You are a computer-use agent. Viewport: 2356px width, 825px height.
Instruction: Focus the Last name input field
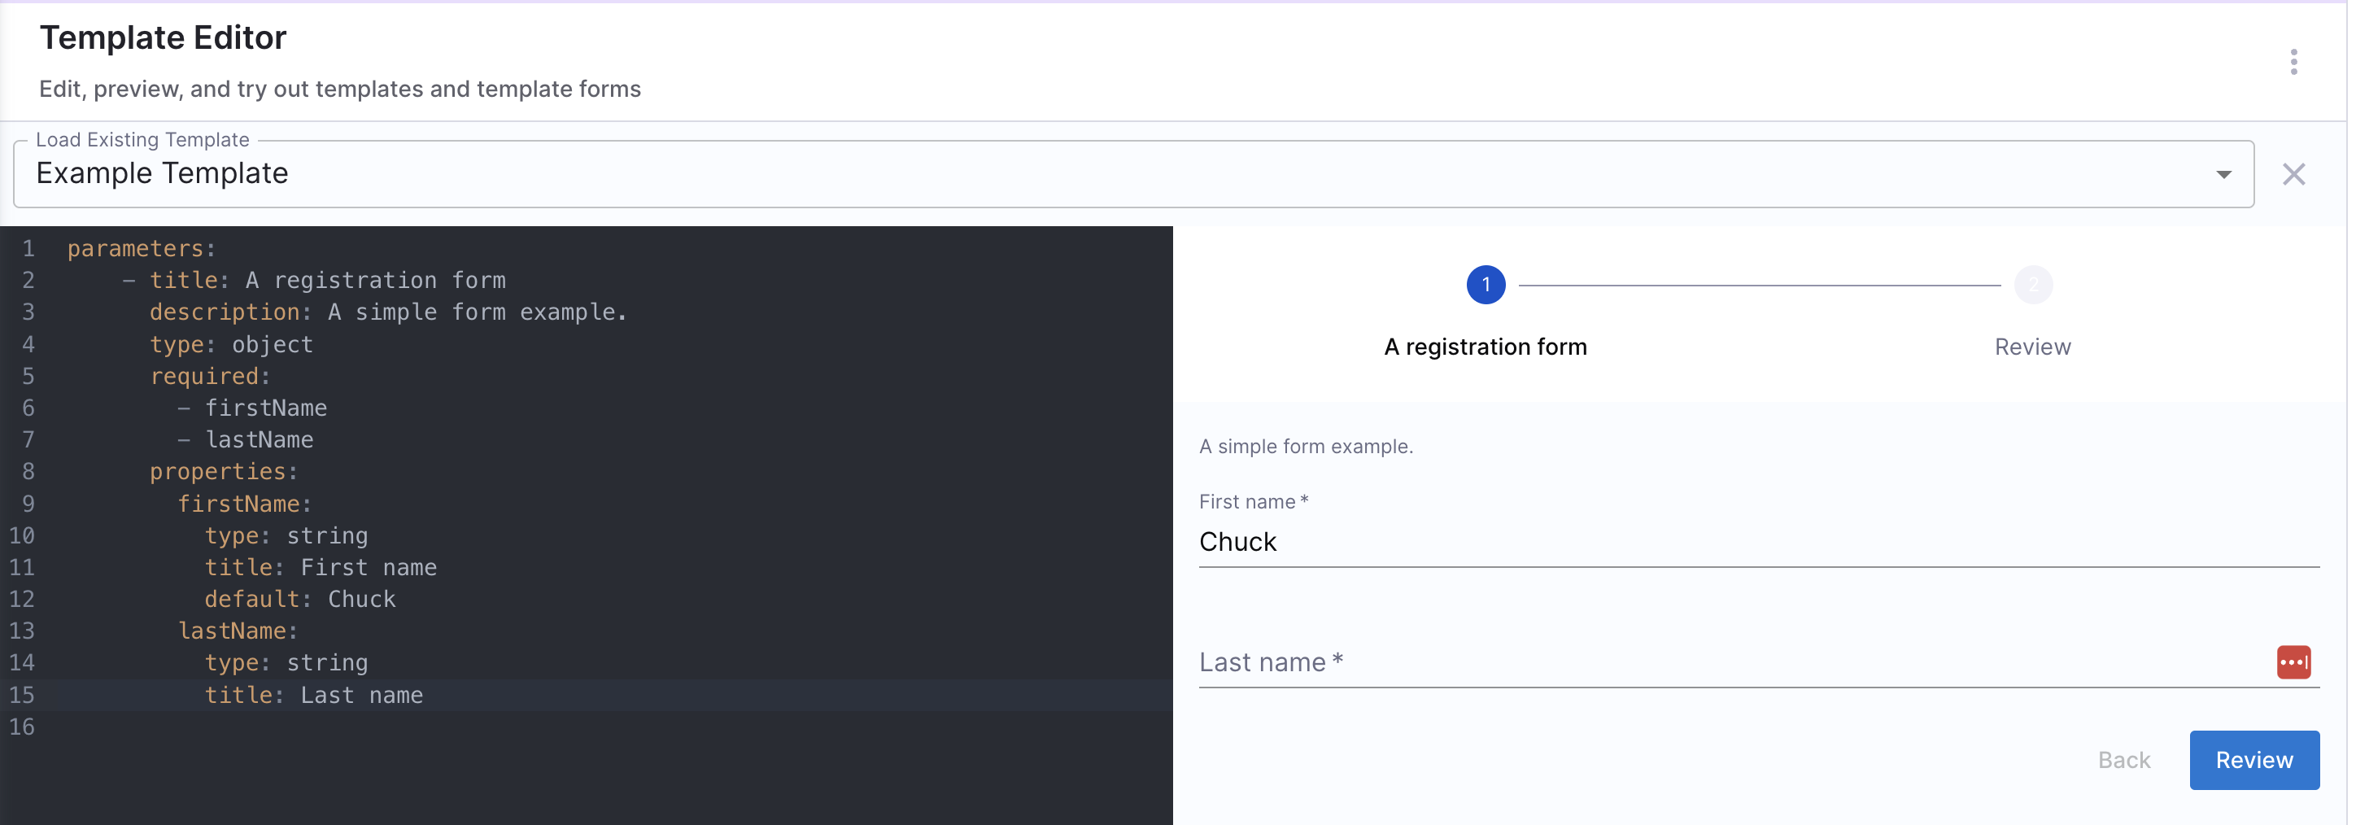(1738, 664)
